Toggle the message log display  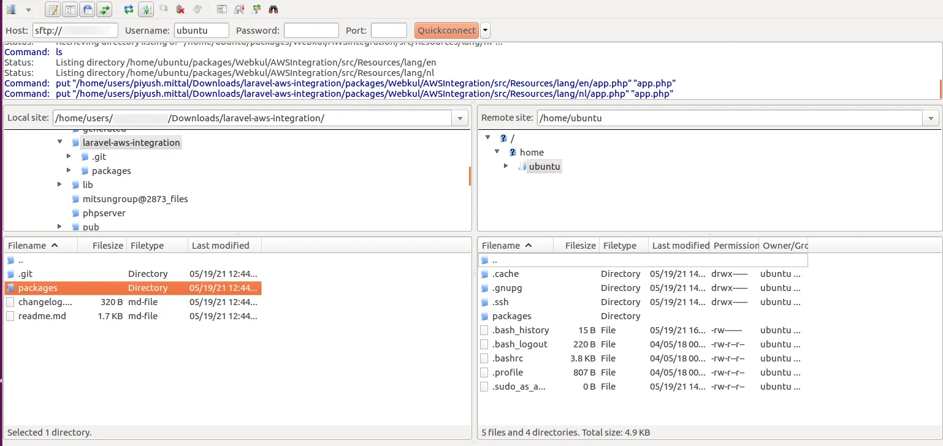(53, 9)
